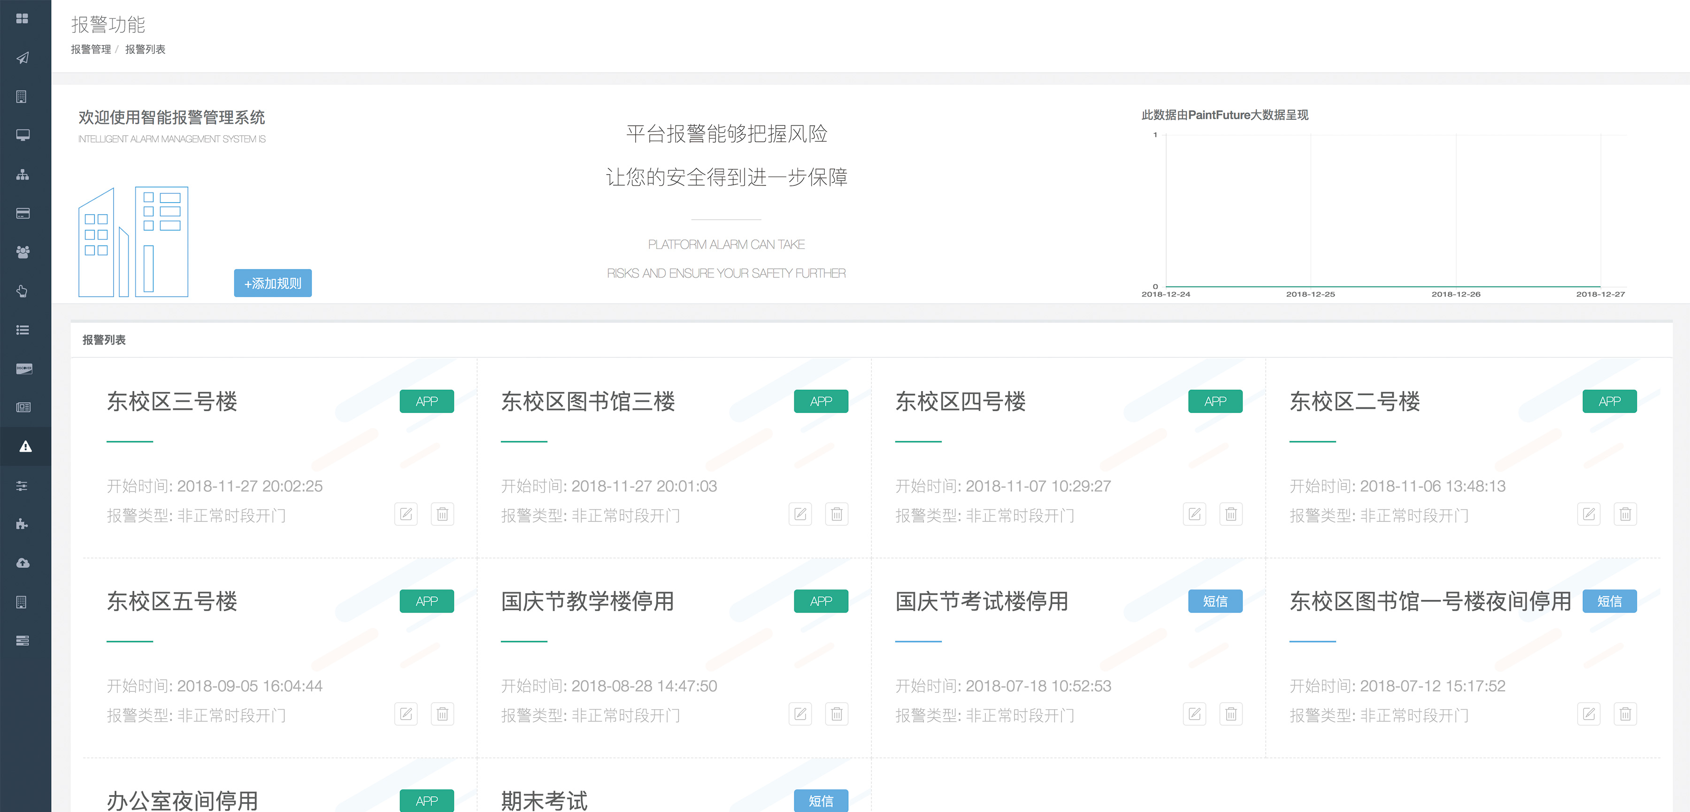Viewport: 1690px width, 812px height.
Task: Select the sitemap organization sidebar icon
Action: point(23,175)
